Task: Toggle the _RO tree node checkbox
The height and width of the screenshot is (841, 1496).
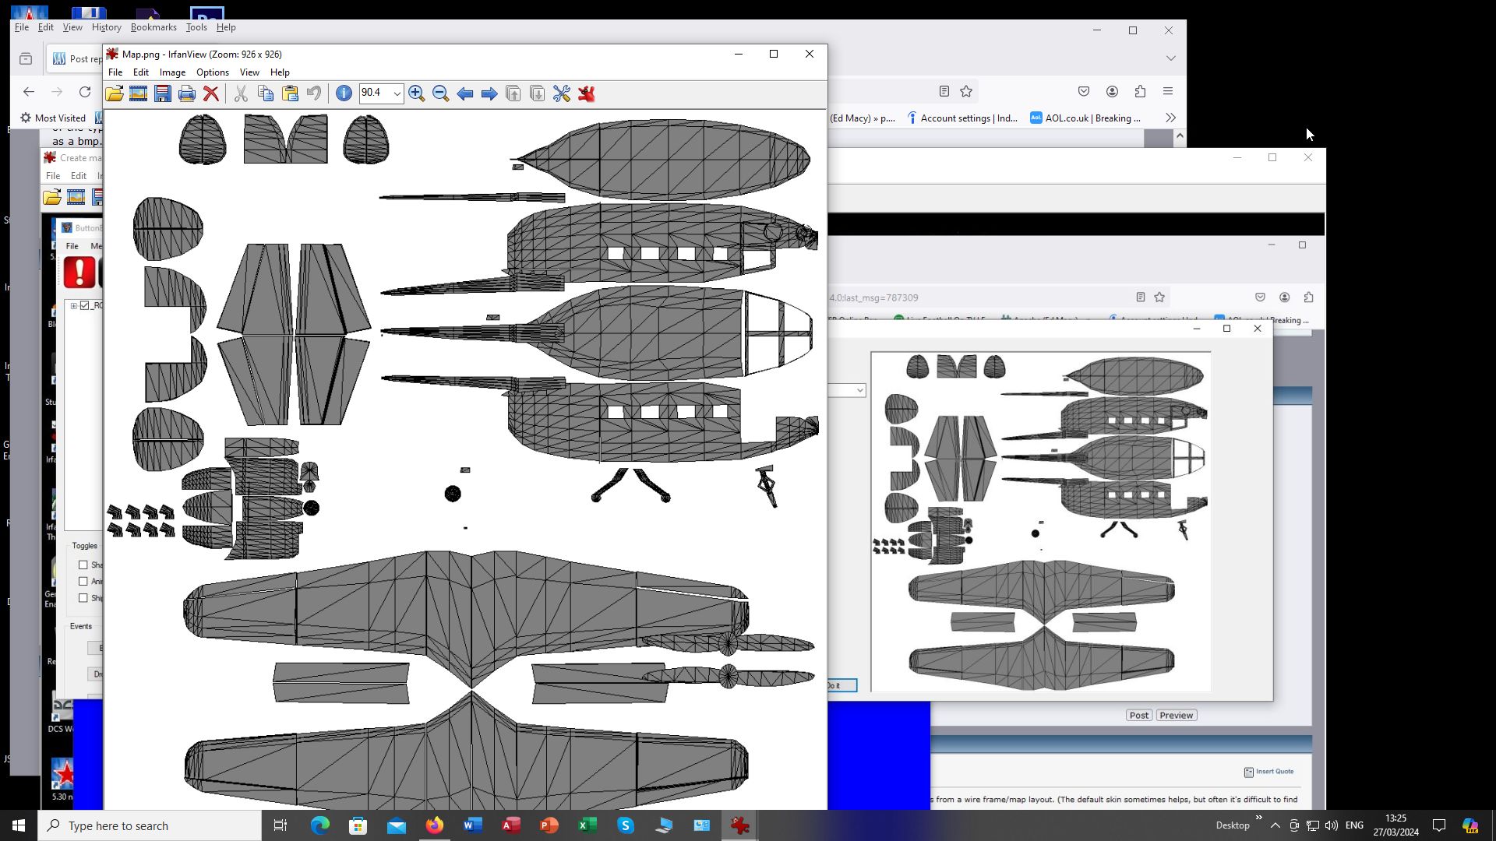Action: pyautogui.click(x=85, y=305)
